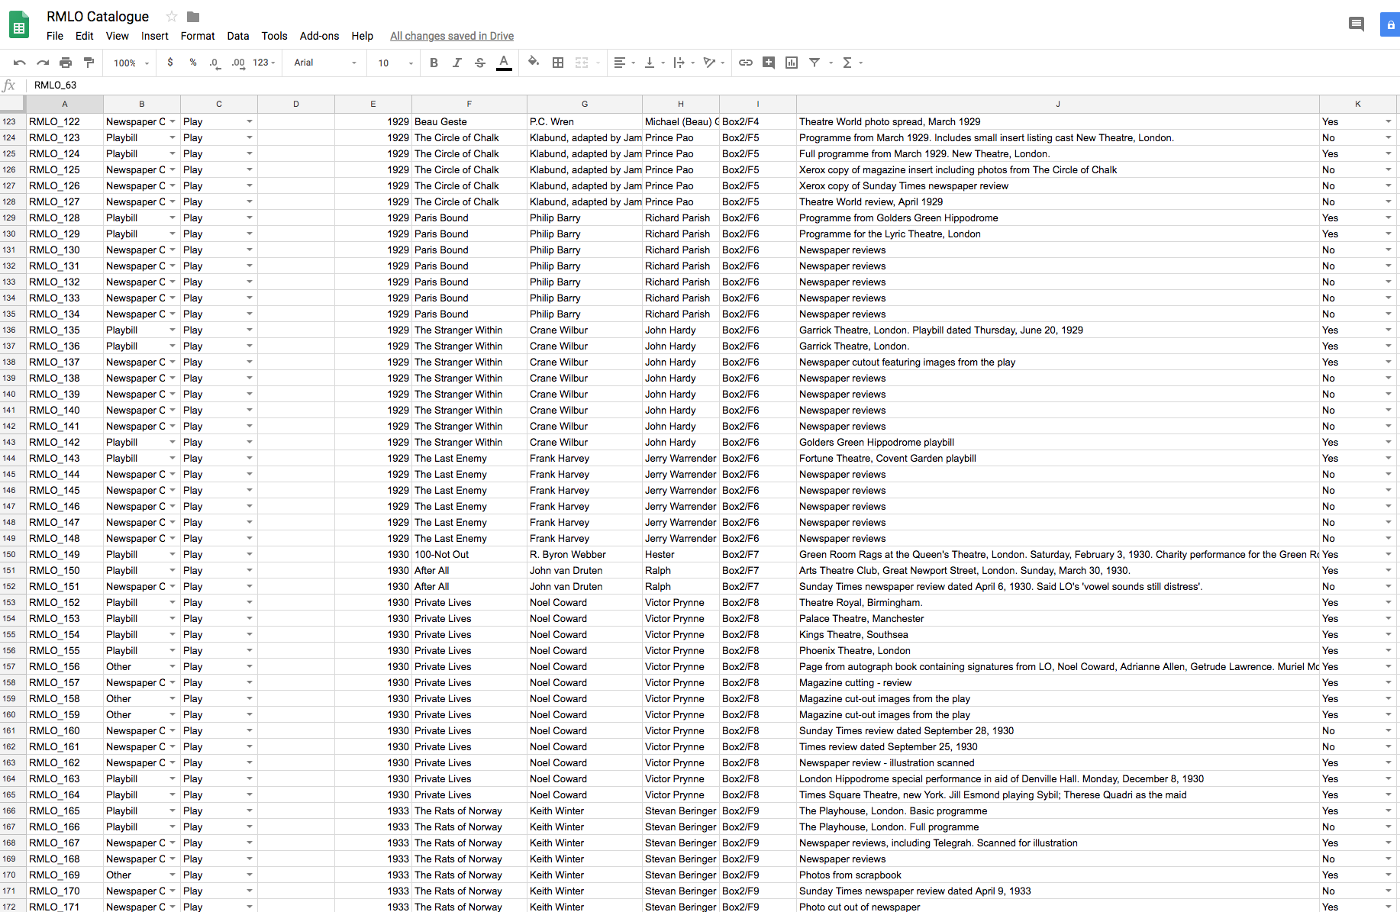Open the Arial font dropdown

point(325,63)
